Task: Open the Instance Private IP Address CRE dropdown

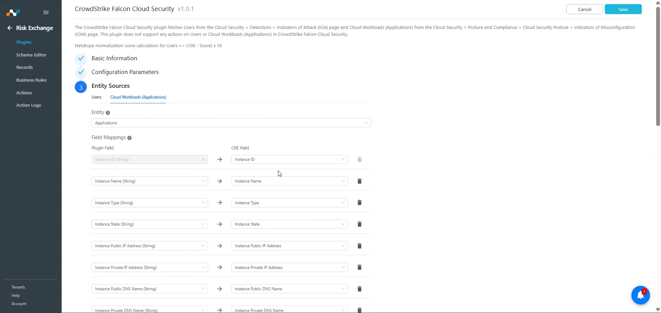Action: (289, 268)
